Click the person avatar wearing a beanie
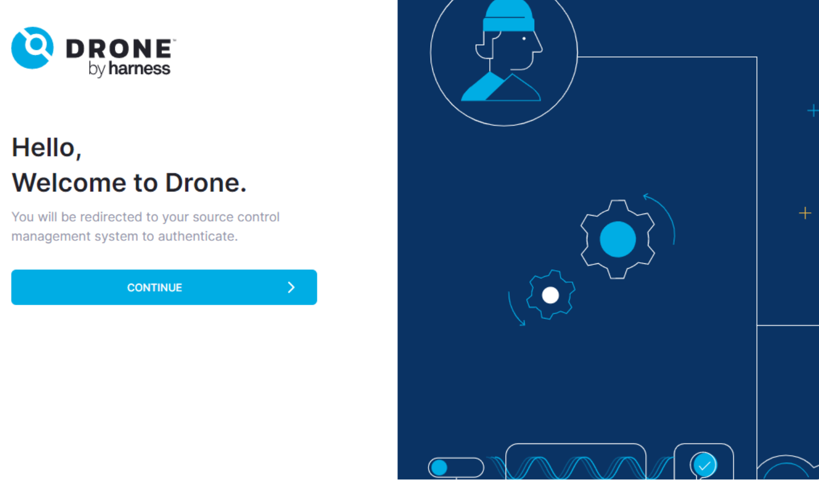 [x=504, y=54]
